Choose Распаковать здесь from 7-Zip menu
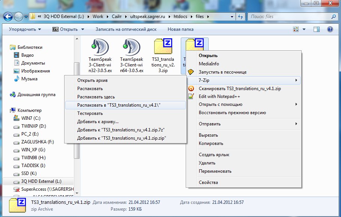Screen dimensions: 341x217 [96, 97]
